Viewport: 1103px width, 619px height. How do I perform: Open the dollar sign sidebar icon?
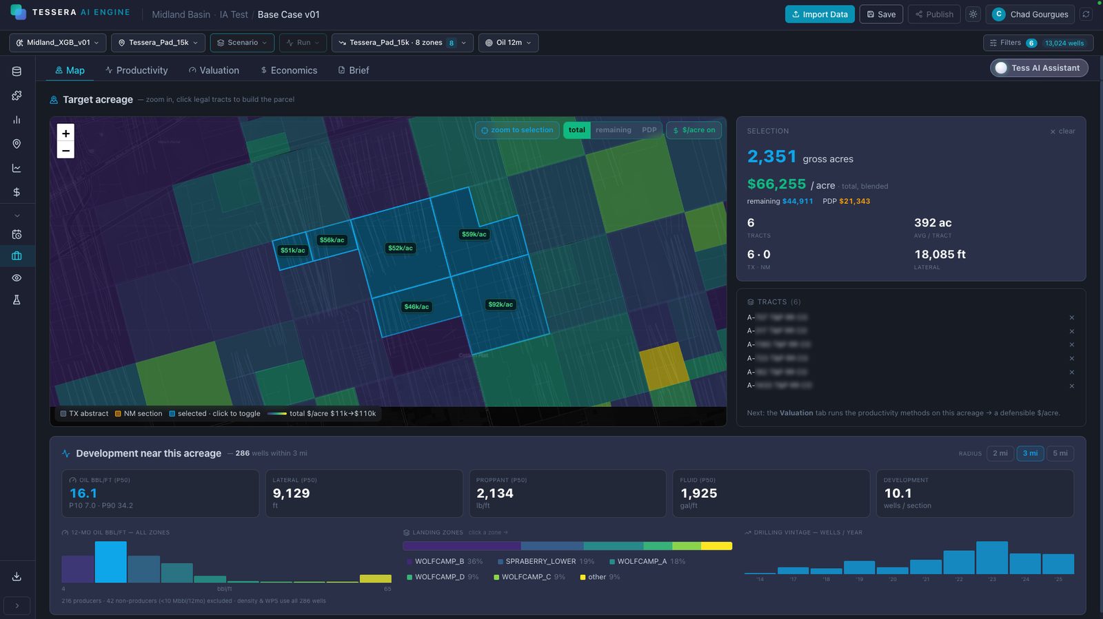(x=17, y=191)
